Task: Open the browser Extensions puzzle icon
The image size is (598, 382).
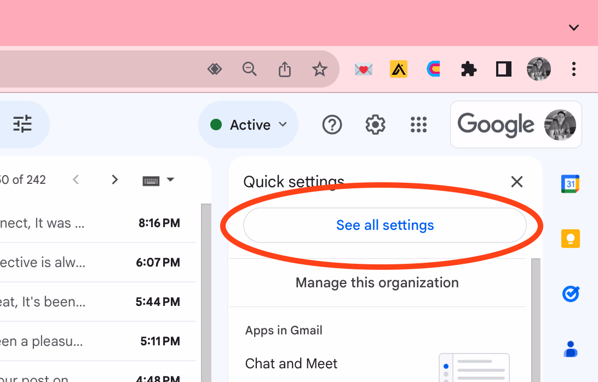Action: [468, 70]
